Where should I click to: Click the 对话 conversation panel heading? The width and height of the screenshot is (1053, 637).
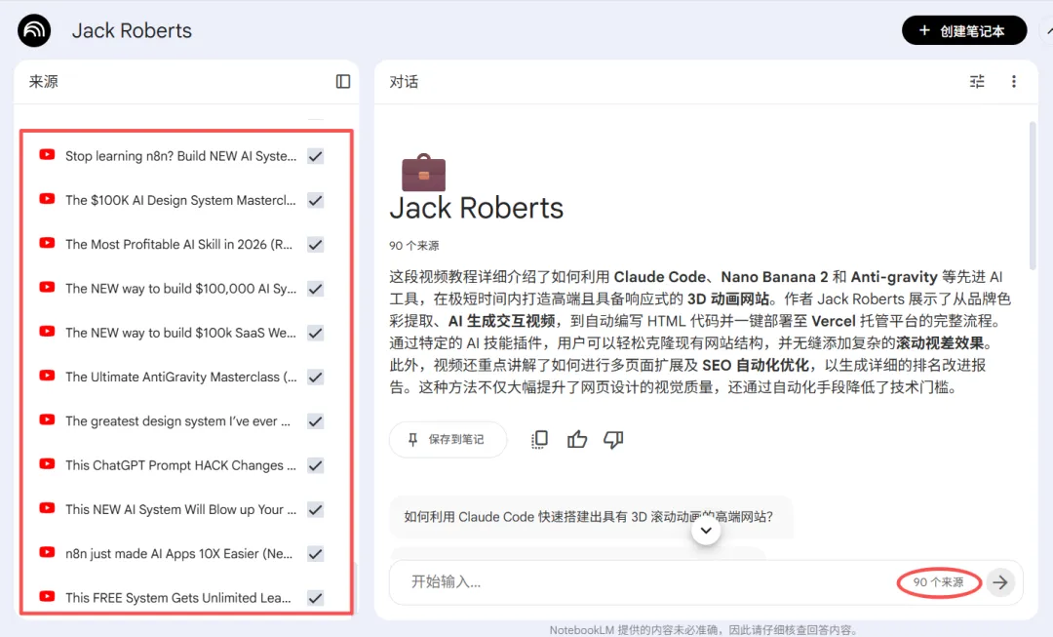coord(404,81)
